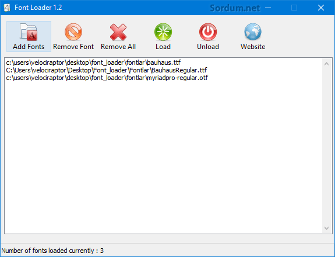Minimize the Font Loader window

click(268, 8)
